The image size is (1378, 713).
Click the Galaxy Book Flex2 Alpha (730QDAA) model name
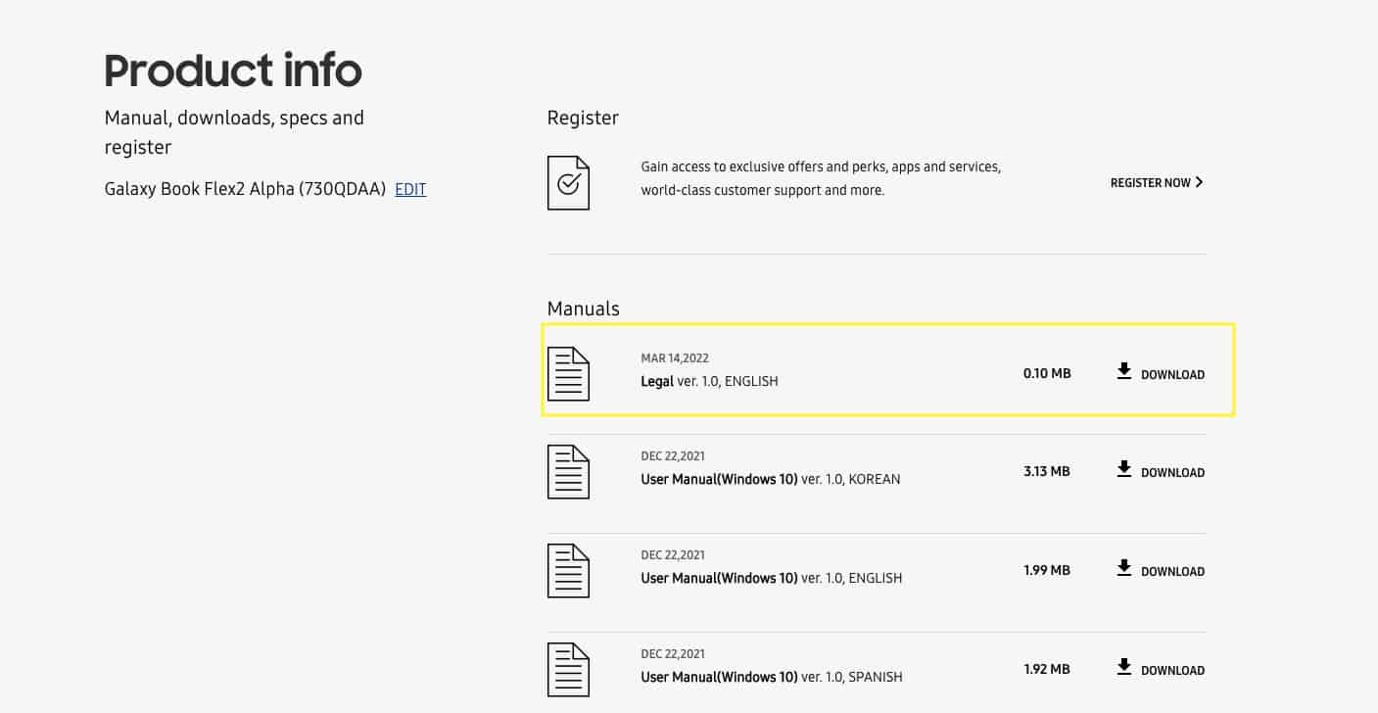coord(245,189)
